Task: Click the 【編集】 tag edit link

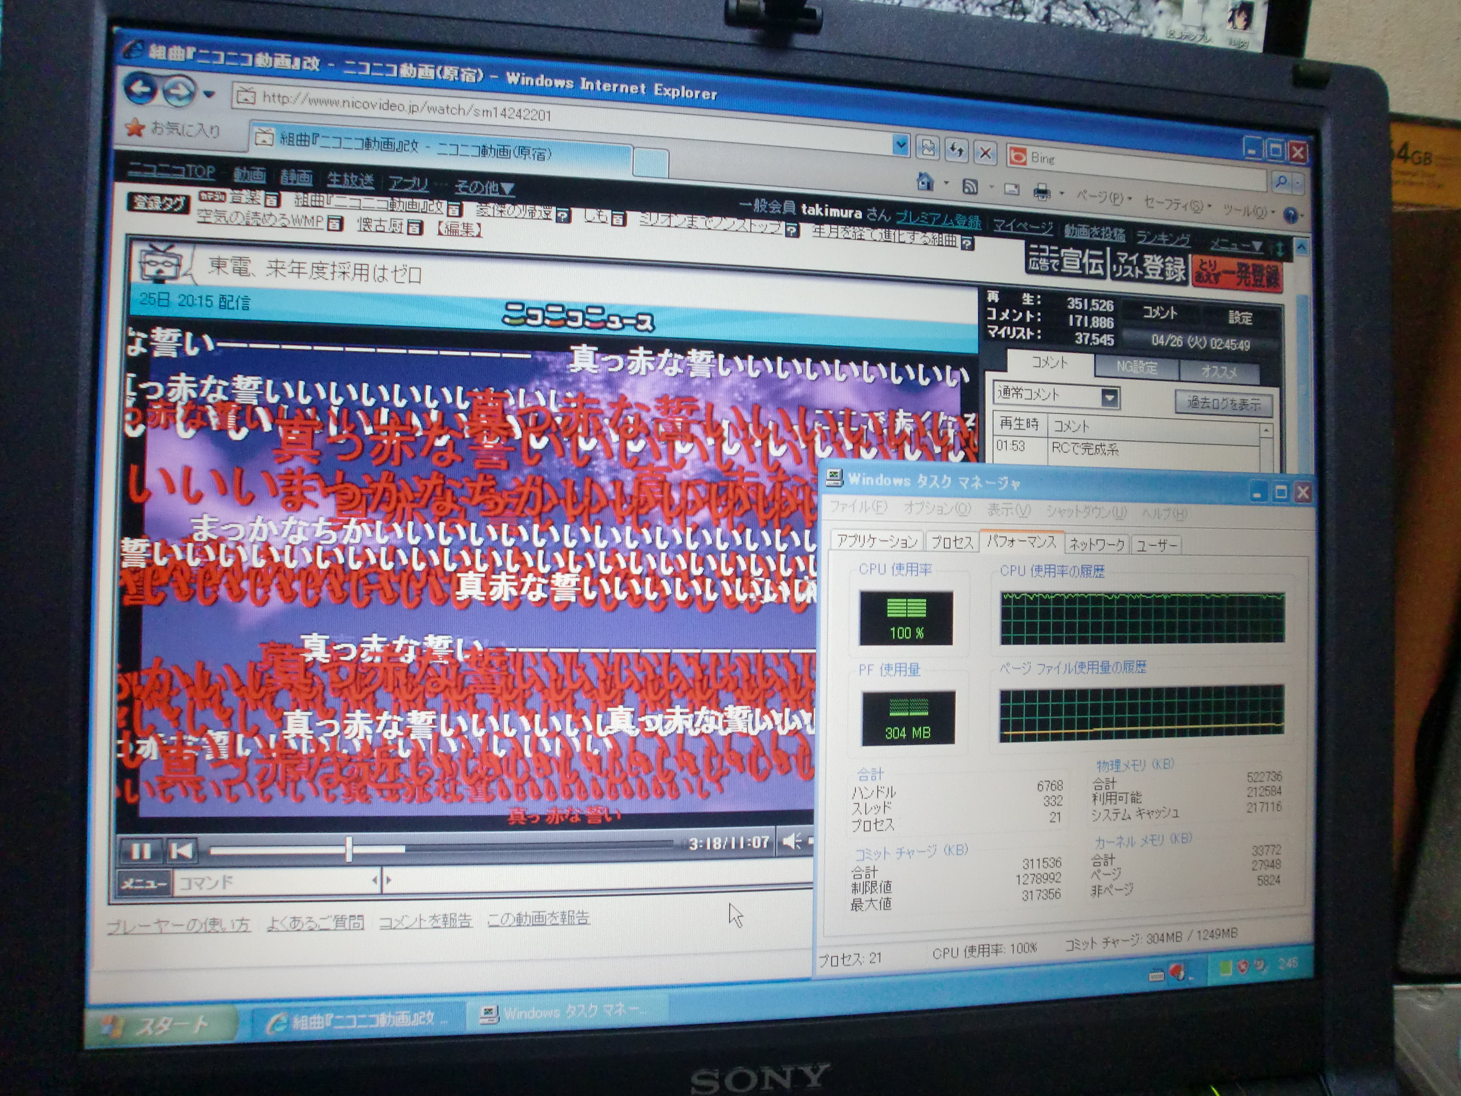Action: (x=459, y=230)
